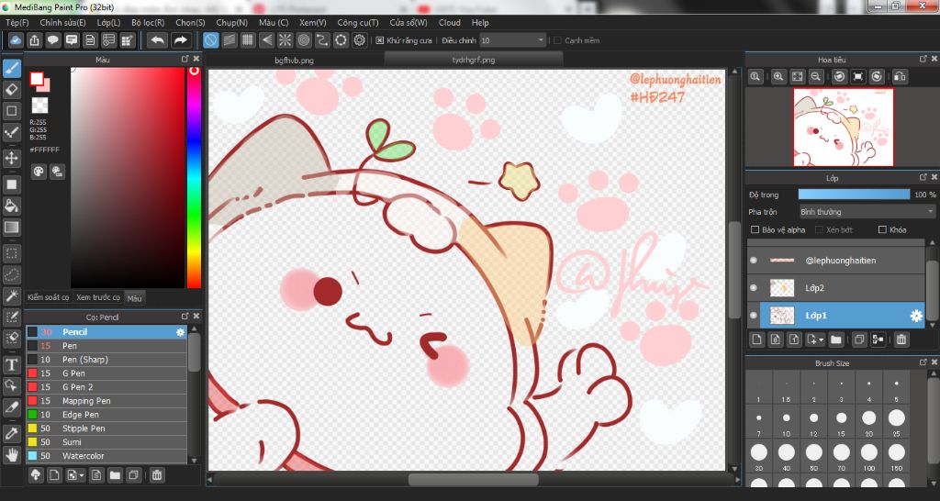Select the Gradient tool
The width and height of the screenshot is (940, 501).
[x=12, y=228]
